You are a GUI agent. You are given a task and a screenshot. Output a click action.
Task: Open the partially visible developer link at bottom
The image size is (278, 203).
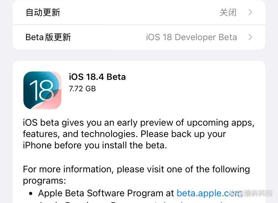click(x=193, y=202)
